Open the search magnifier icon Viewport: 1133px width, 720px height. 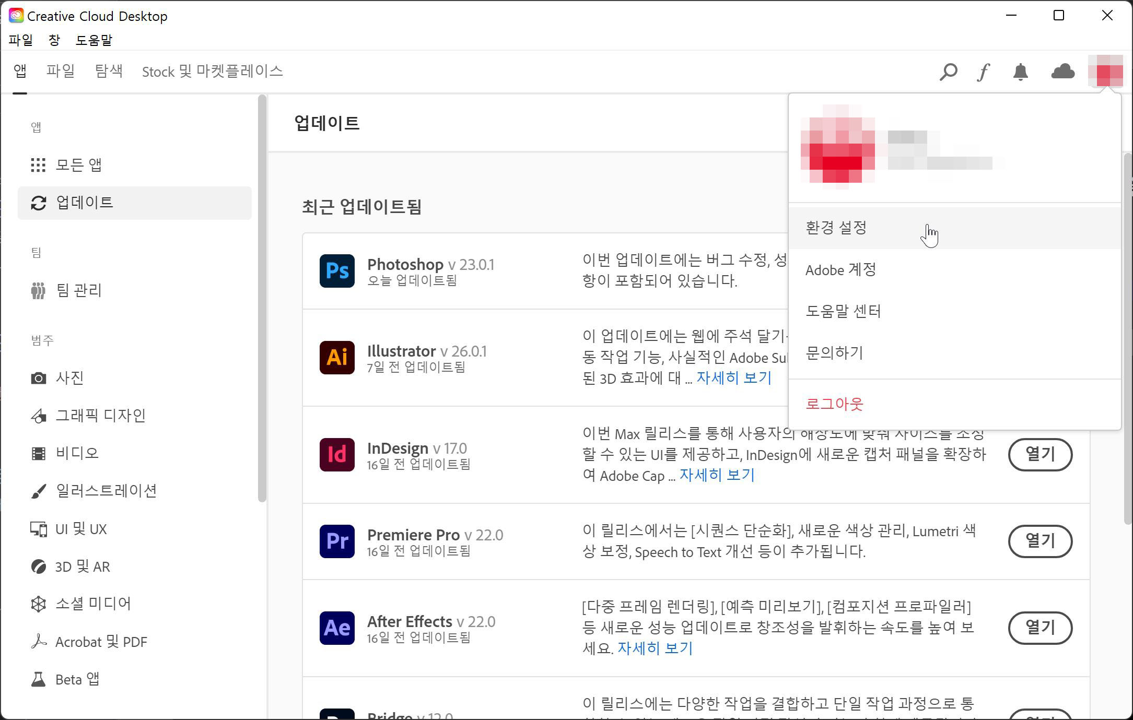point(948,72)
